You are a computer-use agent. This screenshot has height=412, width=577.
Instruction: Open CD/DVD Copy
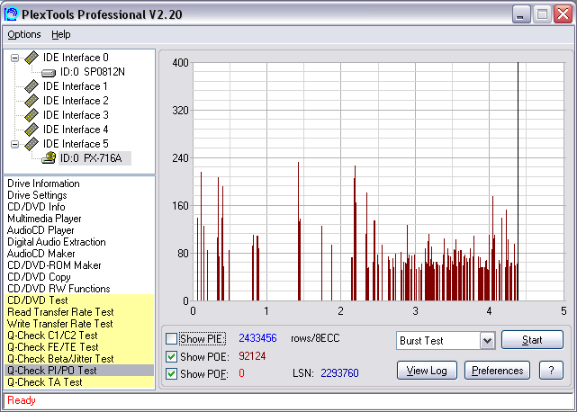39,277
